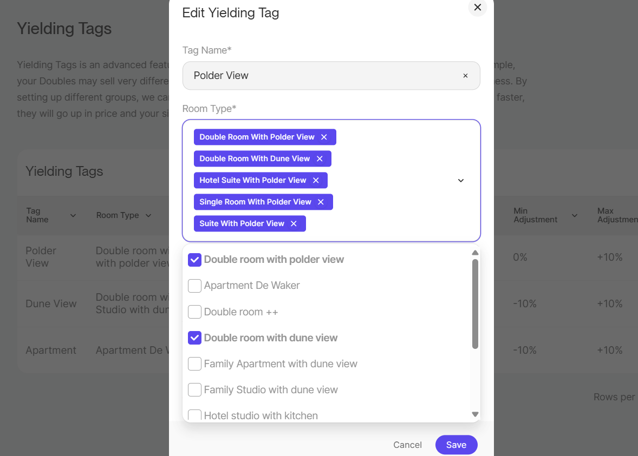Click the room list scrollbar thumb
The height and width of the screenshot is (456, 638).
475,303
